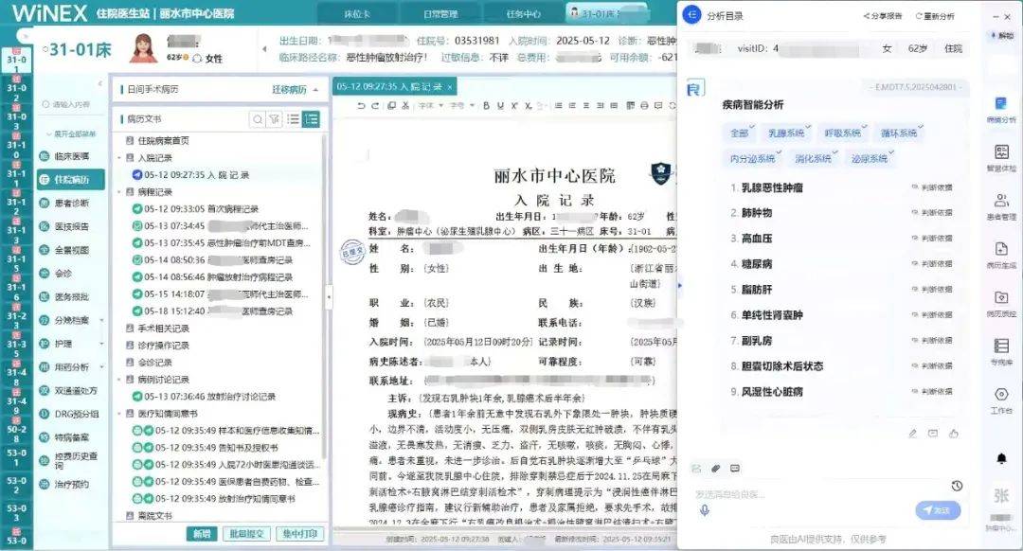Open the chat history clock icon
Image resolution: width=1023 pixels, height=551 pixels.
click(x=957, y=486)
